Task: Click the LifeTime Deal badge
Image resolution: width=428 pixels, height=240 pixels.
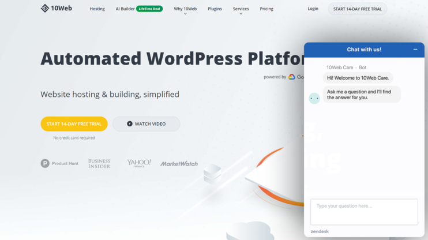Action: (x=149, y=9)
